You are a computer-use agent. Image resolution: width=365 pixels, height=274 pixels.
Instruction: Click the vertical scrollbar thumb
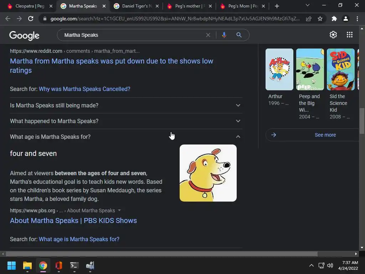click(362, 121)
